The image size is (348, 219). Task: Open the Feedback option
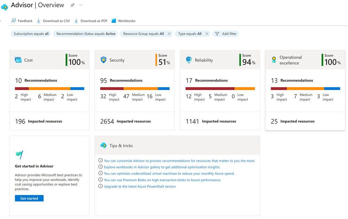[22, 21]
